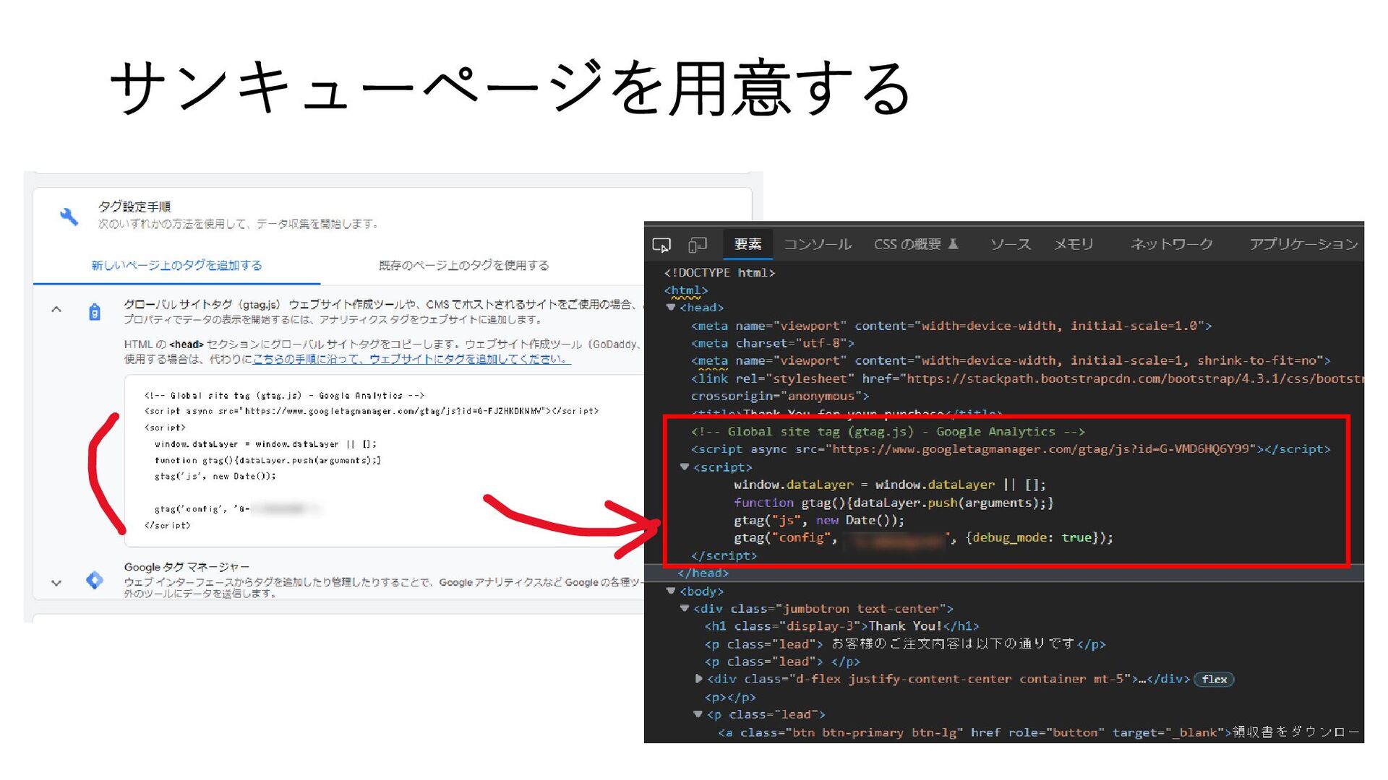Select the 新しいページ上のタグを追加する tab
Viewport: 1388px width, 780px height.
[176, 265]
